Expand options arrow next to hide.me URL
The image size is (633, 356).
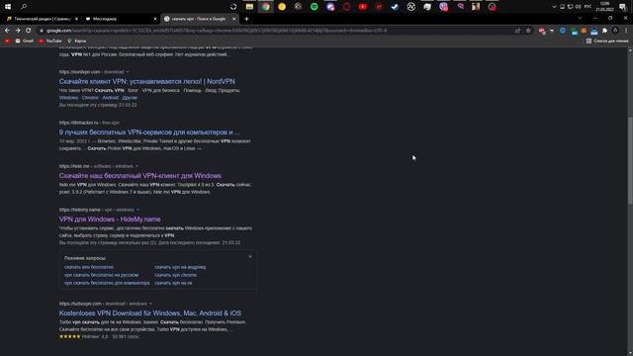[x=136, y=166]
